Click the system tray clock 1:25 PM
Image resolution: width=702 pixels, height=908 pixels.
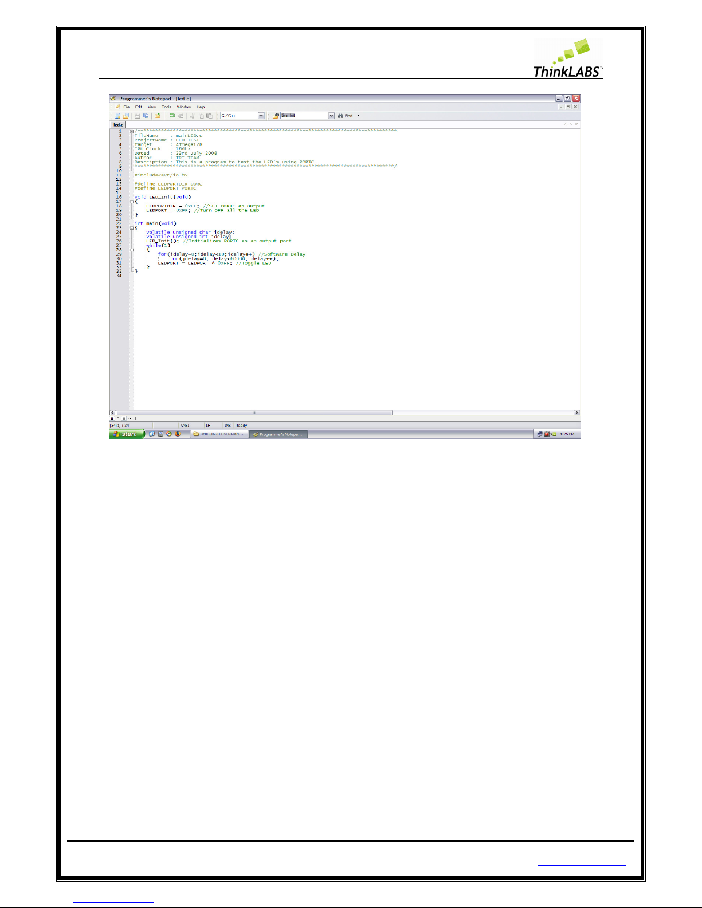coord(567,434)
